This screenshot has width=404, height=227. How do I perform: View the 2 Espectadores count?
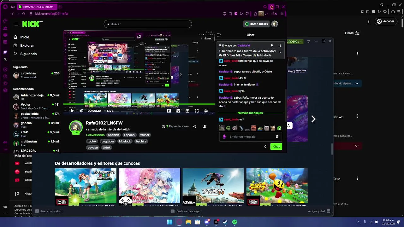coord(175,126)
